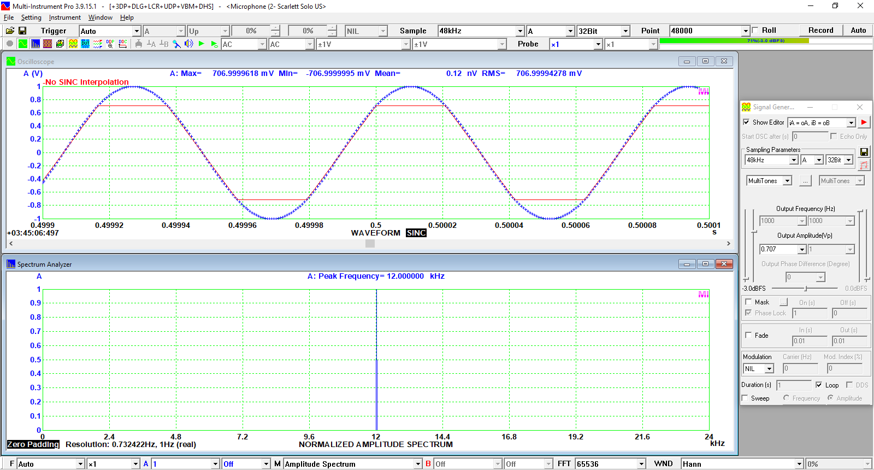This screenshot has width=874, height=470.
Task: Click the green Start play icon
Action: click(x=202, y=44)
